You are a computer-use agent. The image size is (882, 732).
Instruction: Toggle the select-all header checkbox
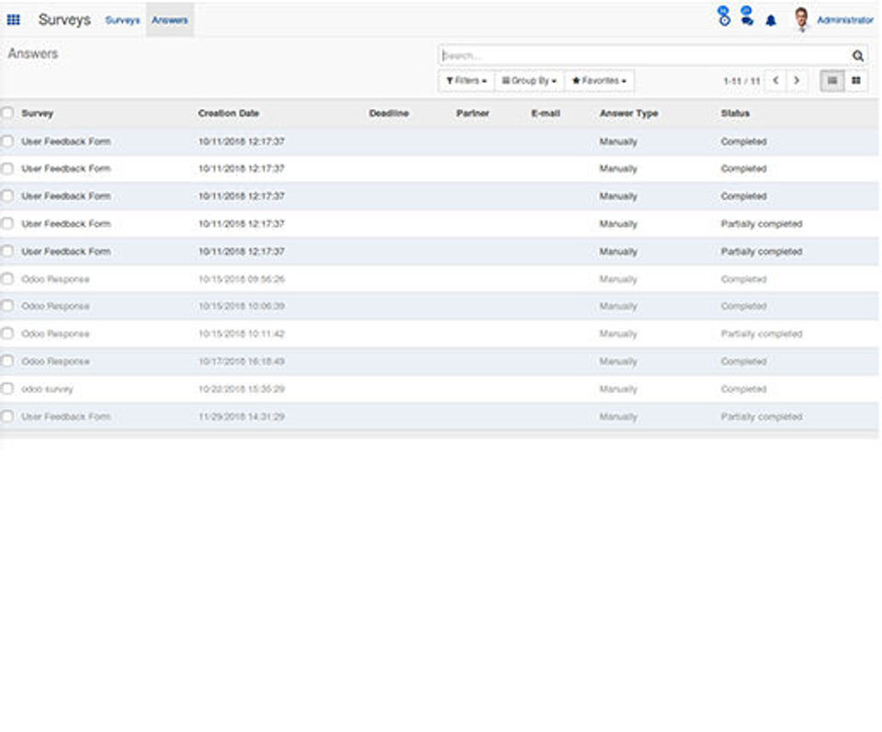(x=7, y=113)
